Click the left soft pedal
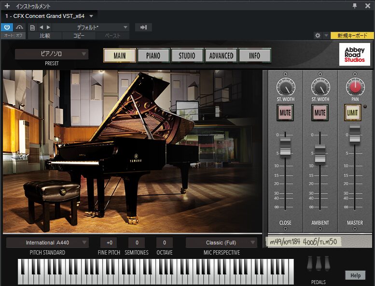 coord(310,263)
